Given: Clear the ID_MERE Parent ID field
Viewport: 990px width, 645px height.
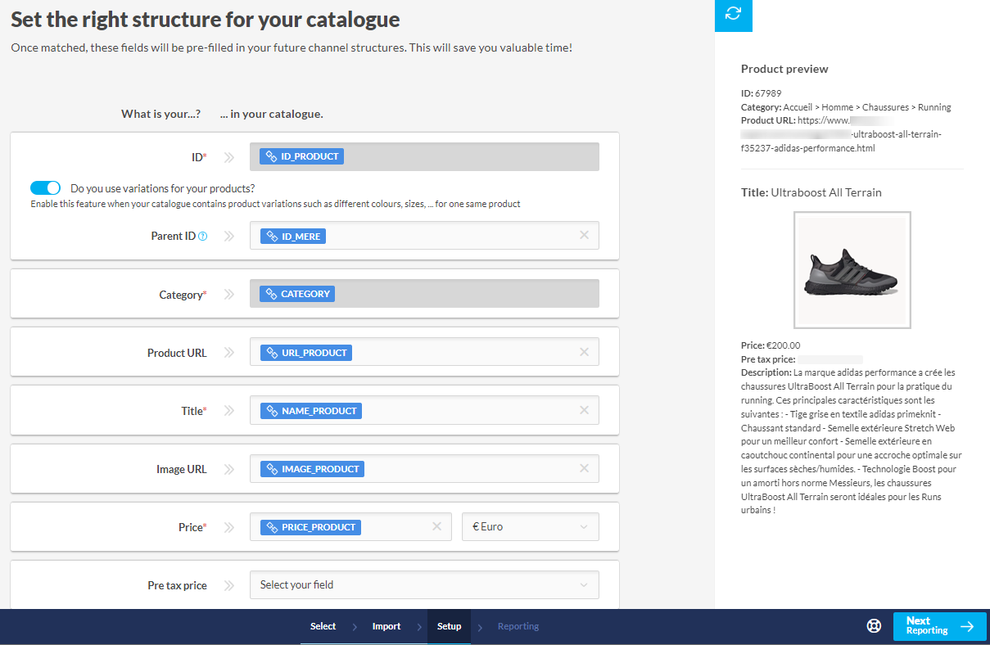Looking at the screenshot, I should pyautogui.click(x=584, y=235).
